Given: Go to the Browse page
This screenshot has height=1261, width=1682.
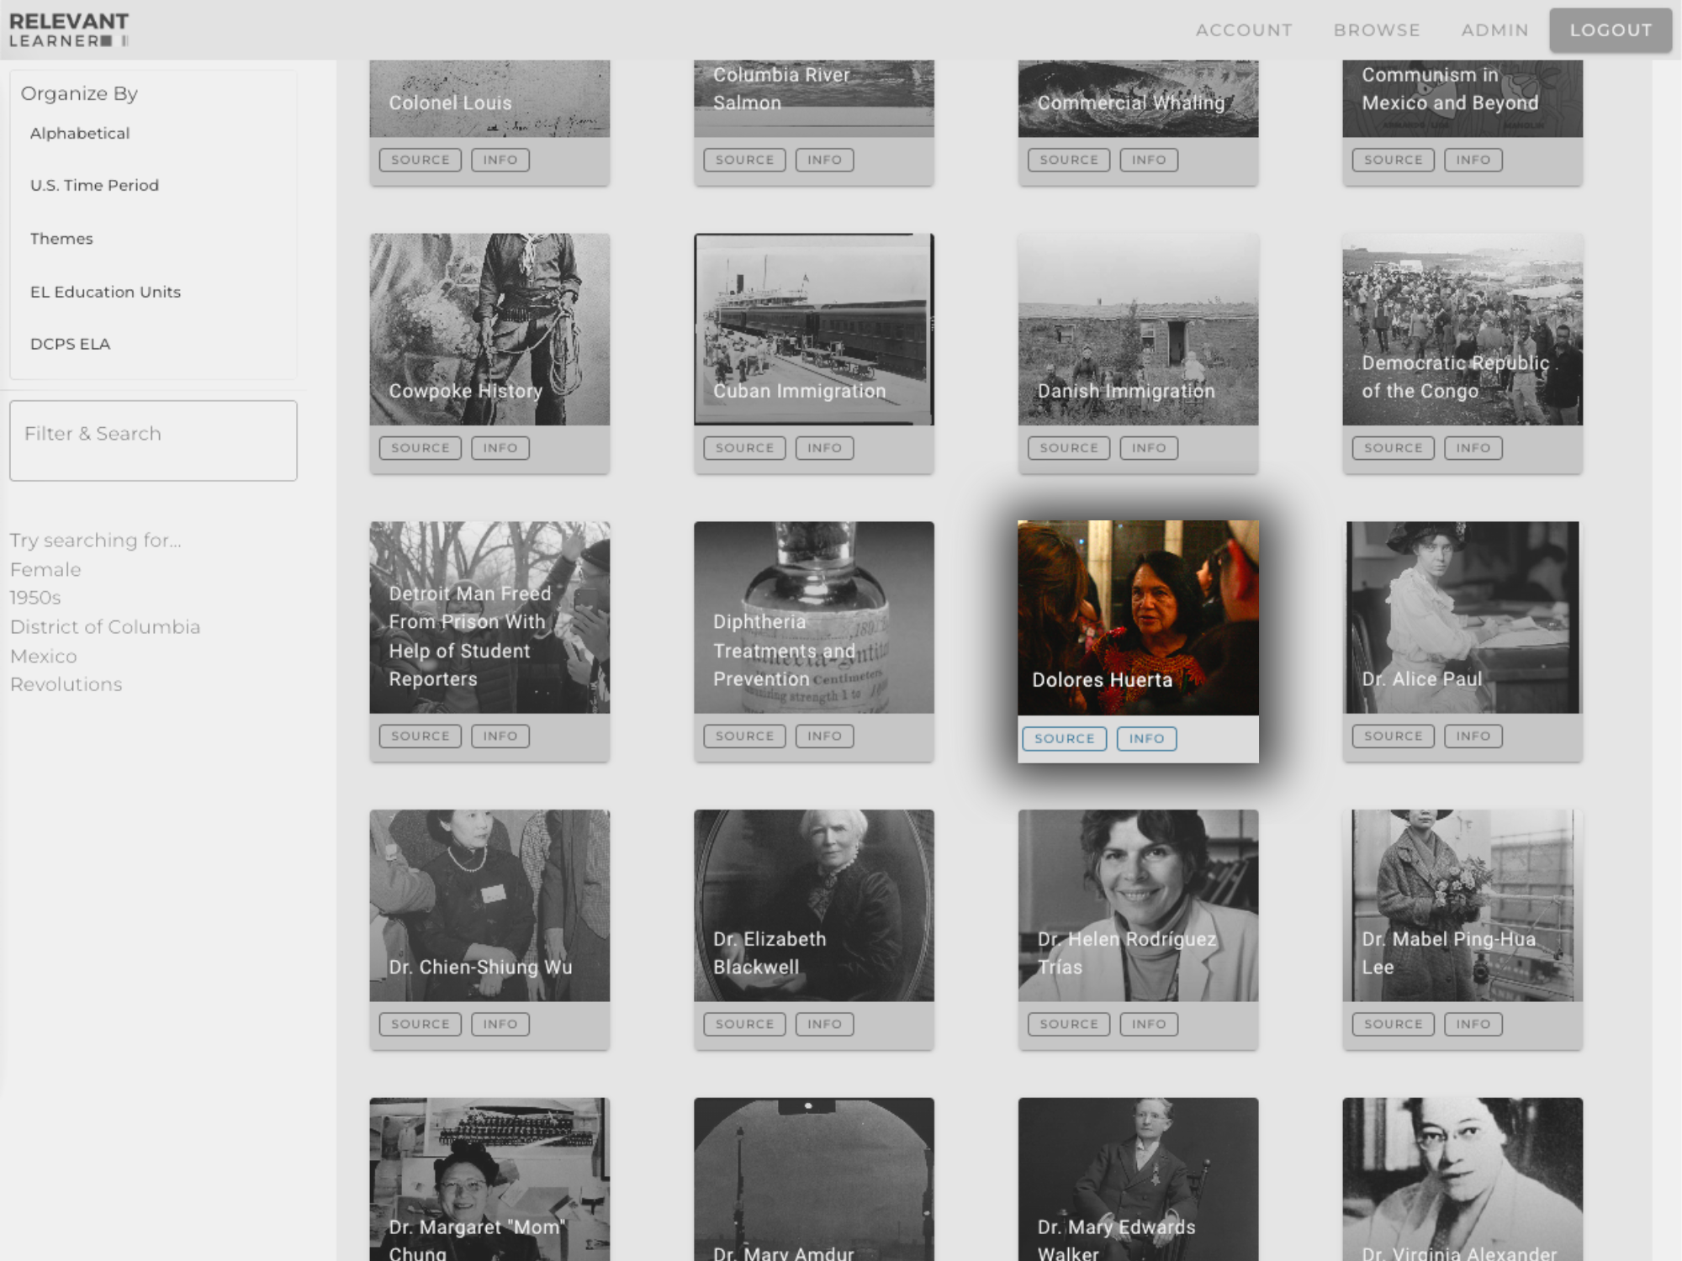Looking at the screenshot, I should pos(1377,30).
